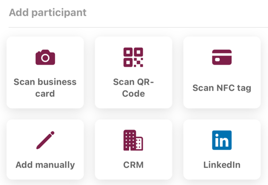Open the CRM import tile

[134, 149]
